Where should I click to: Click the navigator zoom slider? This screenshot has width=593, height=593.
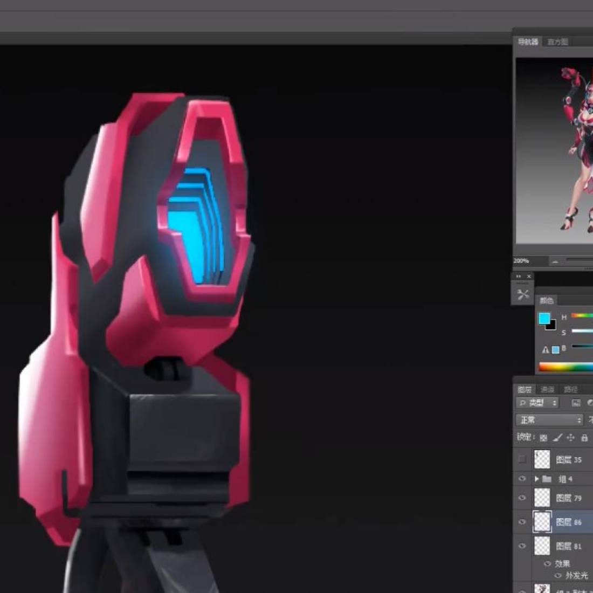[x=580, y=260]
